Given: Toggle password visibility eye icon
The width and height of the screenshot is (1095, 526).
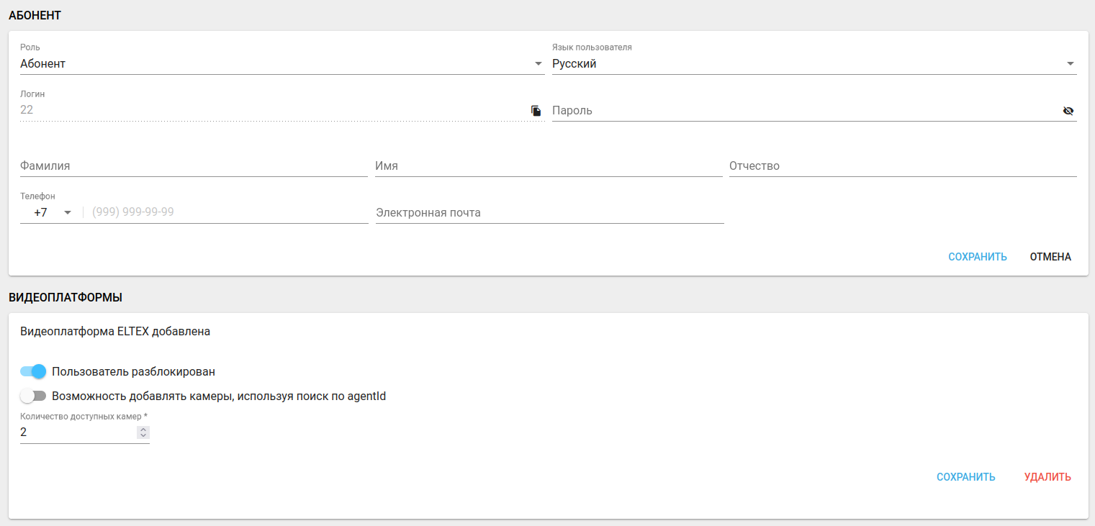Looking at the screenshot, I should [1068, 111].
